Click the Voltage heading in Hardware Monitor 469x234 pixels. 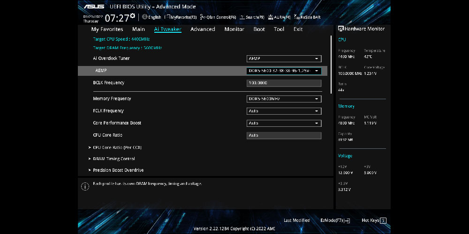pyautogui.click(x=345, y=156)
